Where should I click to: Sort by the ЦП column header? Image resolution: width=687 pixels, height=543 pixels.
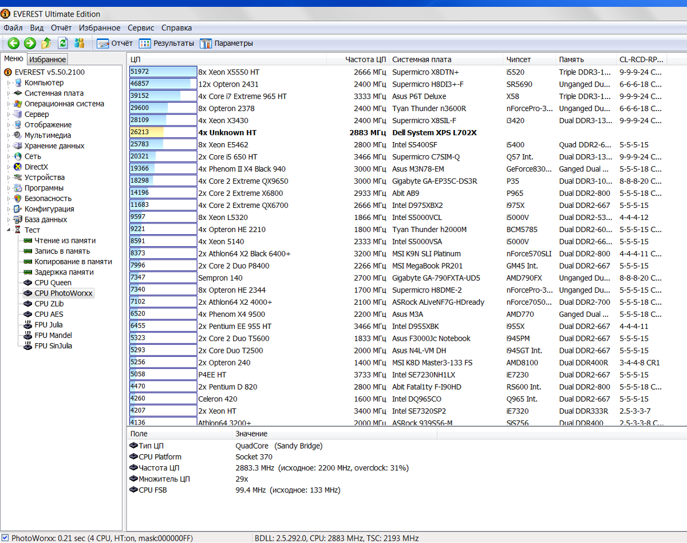point(227,59)
